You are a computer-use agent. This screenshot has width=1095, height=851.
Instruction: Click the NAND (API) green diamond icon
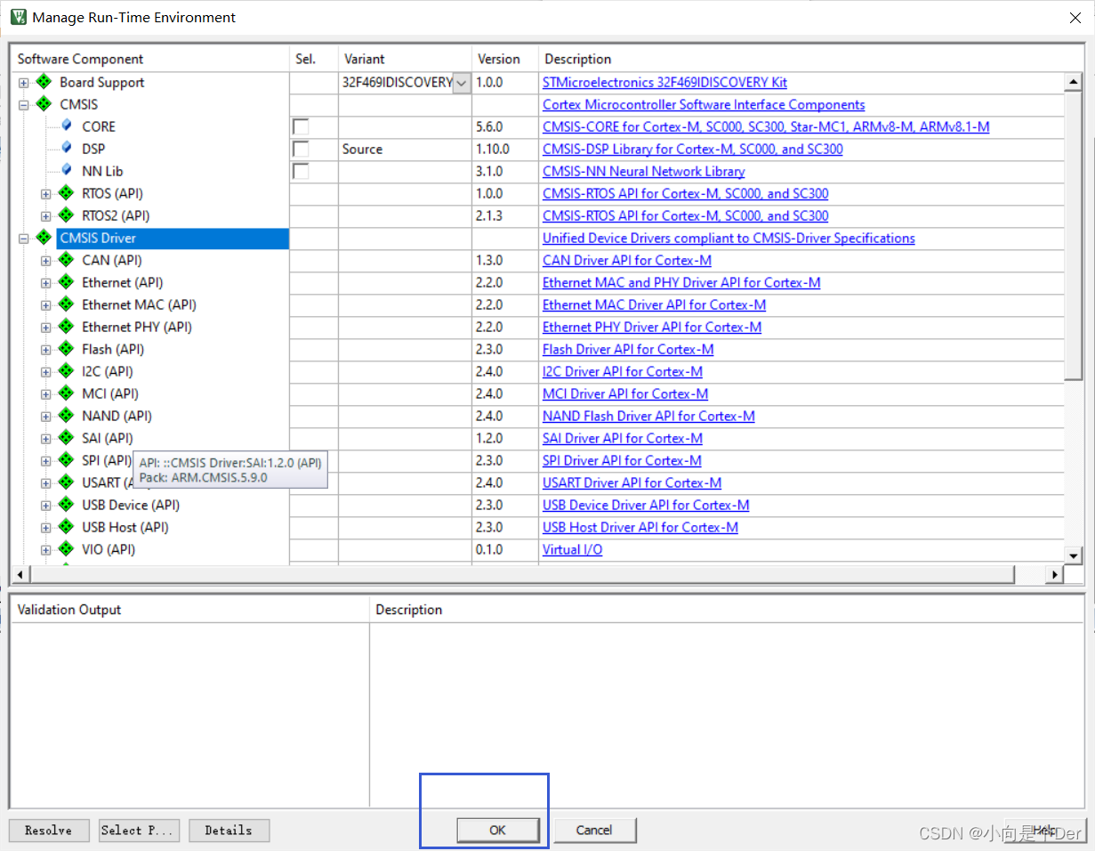[x=66, y=416]
